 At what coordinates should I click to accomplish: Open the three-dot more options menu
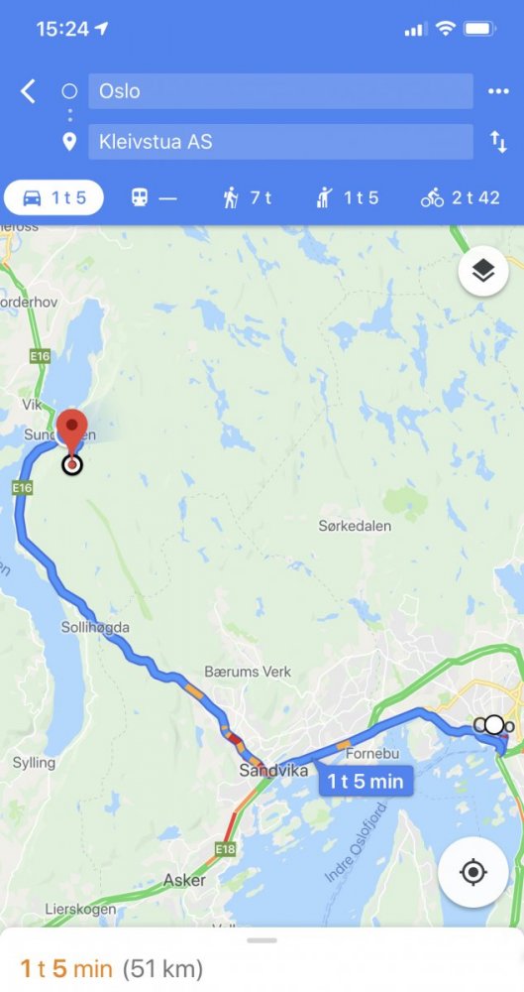[498, 91]
